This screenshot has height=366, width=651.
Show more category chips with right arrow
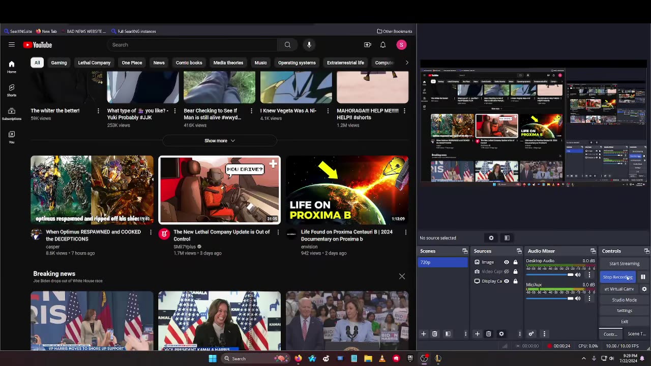click(x=406, y=63)
